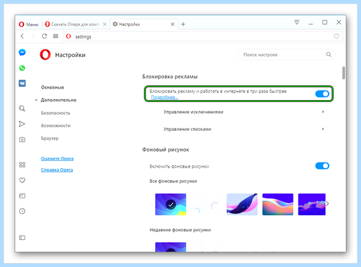The image size is (361, 267).
Task: Click the Фоновый рисунок heading
Action: pyautogui.click(x=165, y=149)
